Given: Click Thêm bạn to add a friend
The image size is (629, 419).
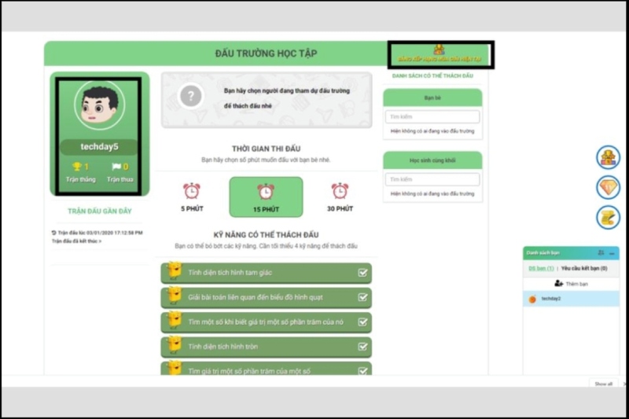Looking at the screenshot, I should [x=576, y=284].
